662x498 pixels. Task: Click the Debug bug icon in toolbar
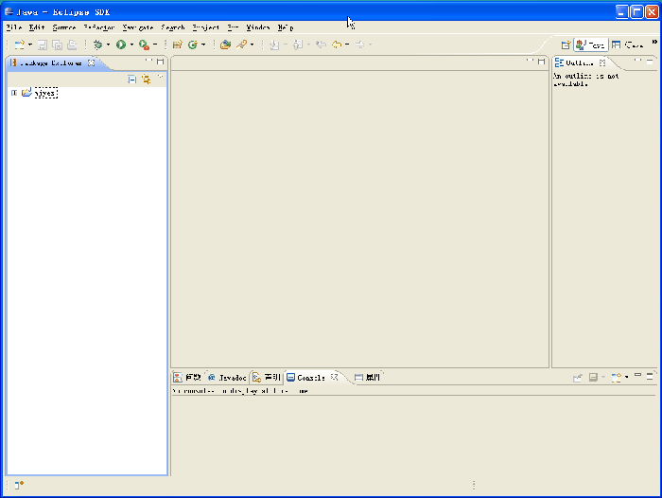tap(97, 44)
